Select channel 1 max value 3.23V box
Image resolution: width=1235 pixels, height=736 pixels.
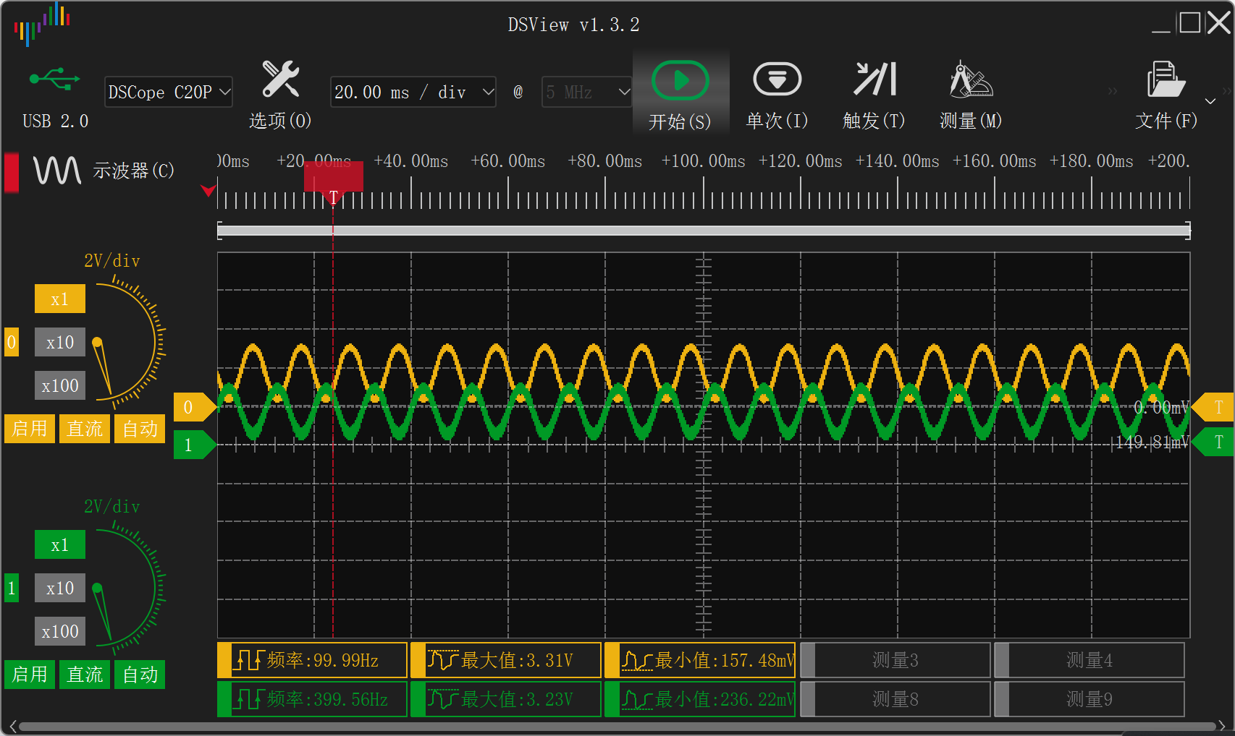(506, 699)
